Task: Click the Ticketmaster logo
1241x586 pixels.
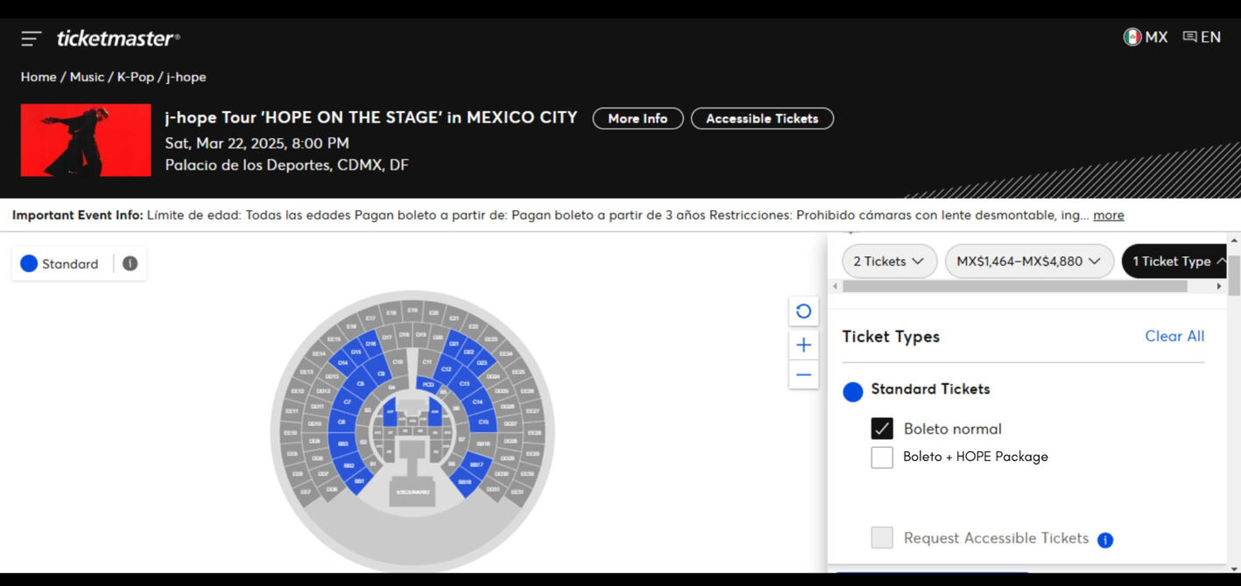Action: click(117, 38)
